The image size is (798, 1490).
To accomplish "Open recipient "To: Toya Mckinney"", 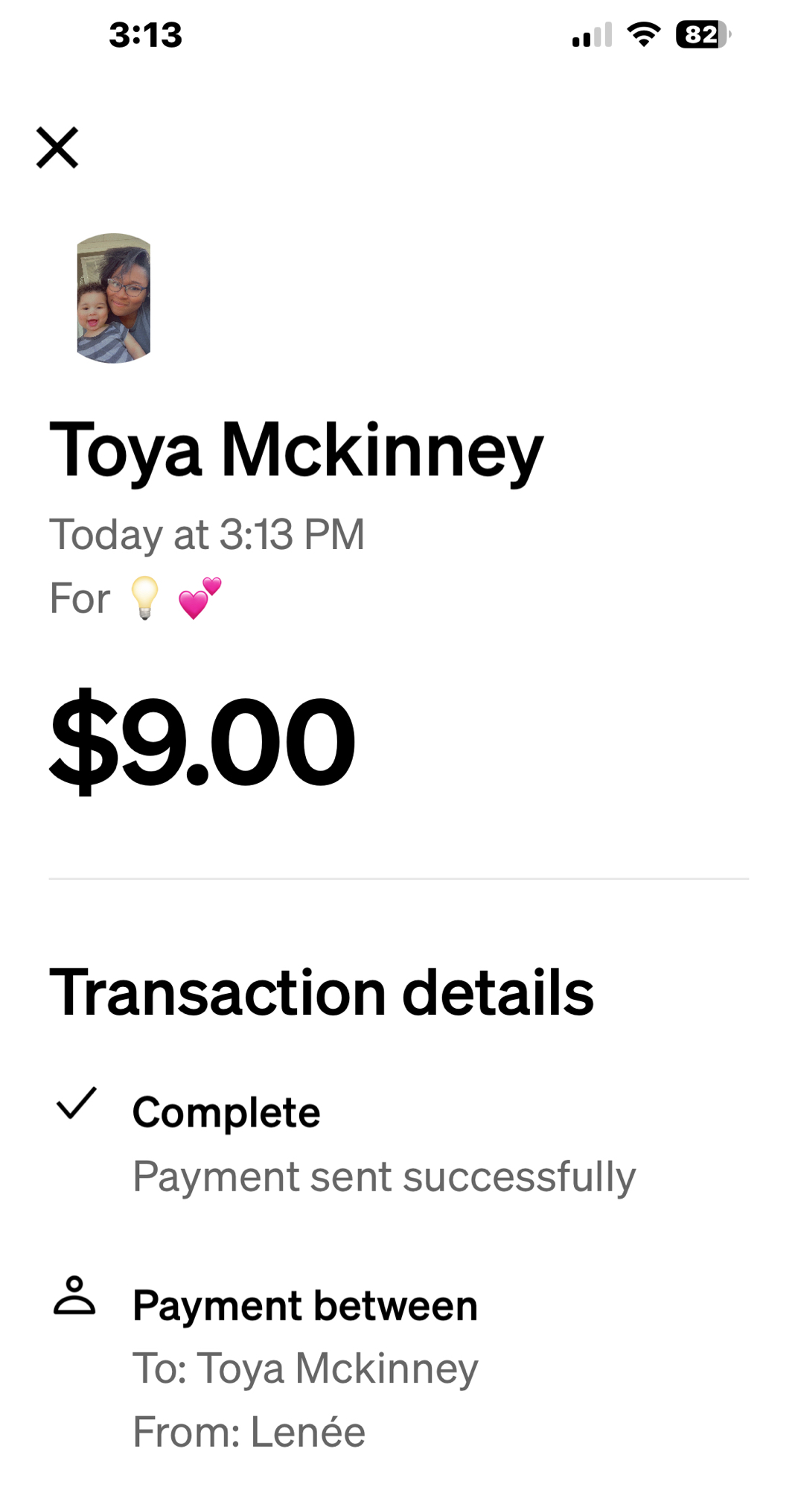I will 305,1369.
